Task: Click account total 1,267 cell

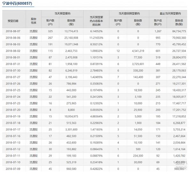Action: point(158,31)
